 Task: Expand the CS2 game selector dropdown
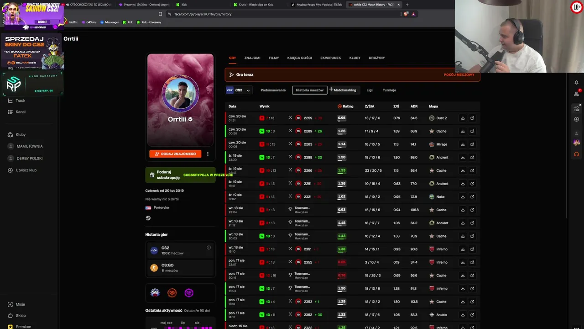(x=239, y=90)
